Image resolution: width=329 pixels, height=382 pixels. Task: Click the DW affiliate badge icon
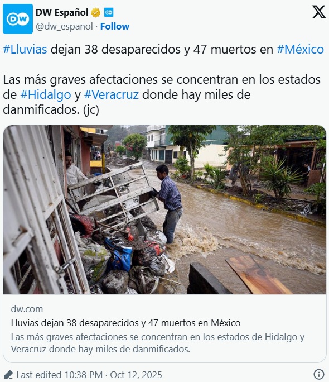108,12
